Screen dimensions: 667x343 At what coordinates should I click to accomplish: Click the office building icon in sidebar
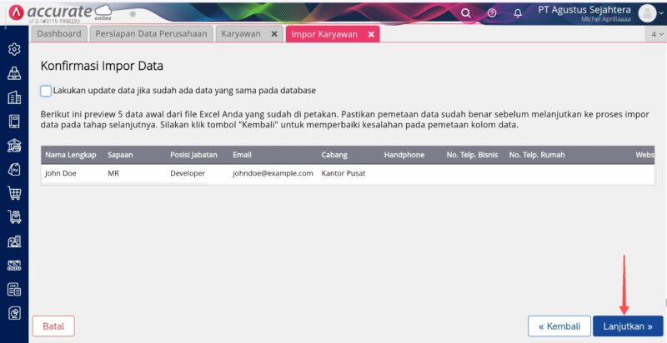coord(14,97)
